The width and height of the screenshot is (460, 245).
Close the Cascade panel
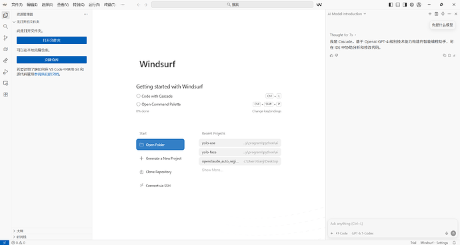pyautogui.click(x=456, y=14)
